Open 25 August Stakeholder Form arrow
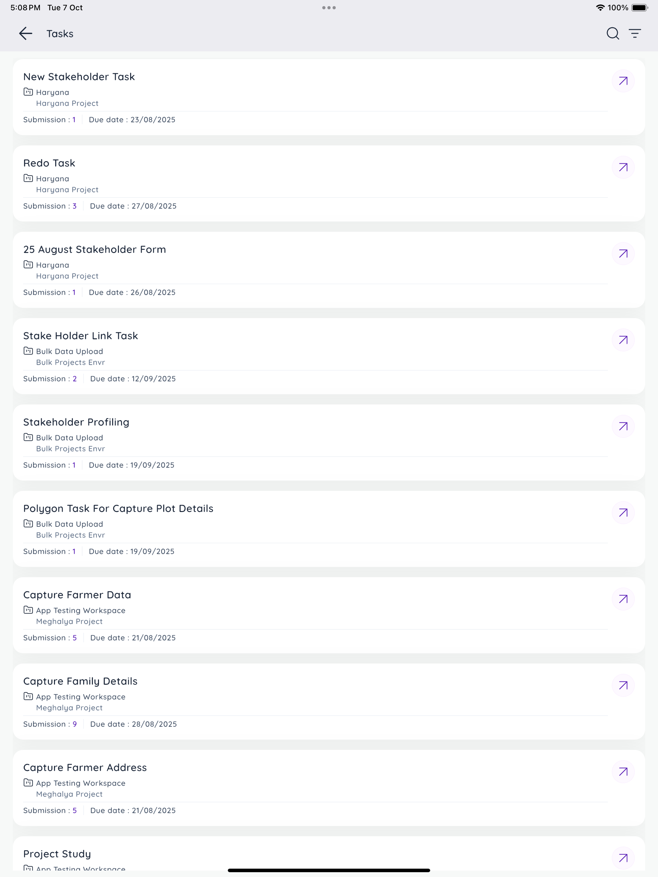 pos(623,254)
